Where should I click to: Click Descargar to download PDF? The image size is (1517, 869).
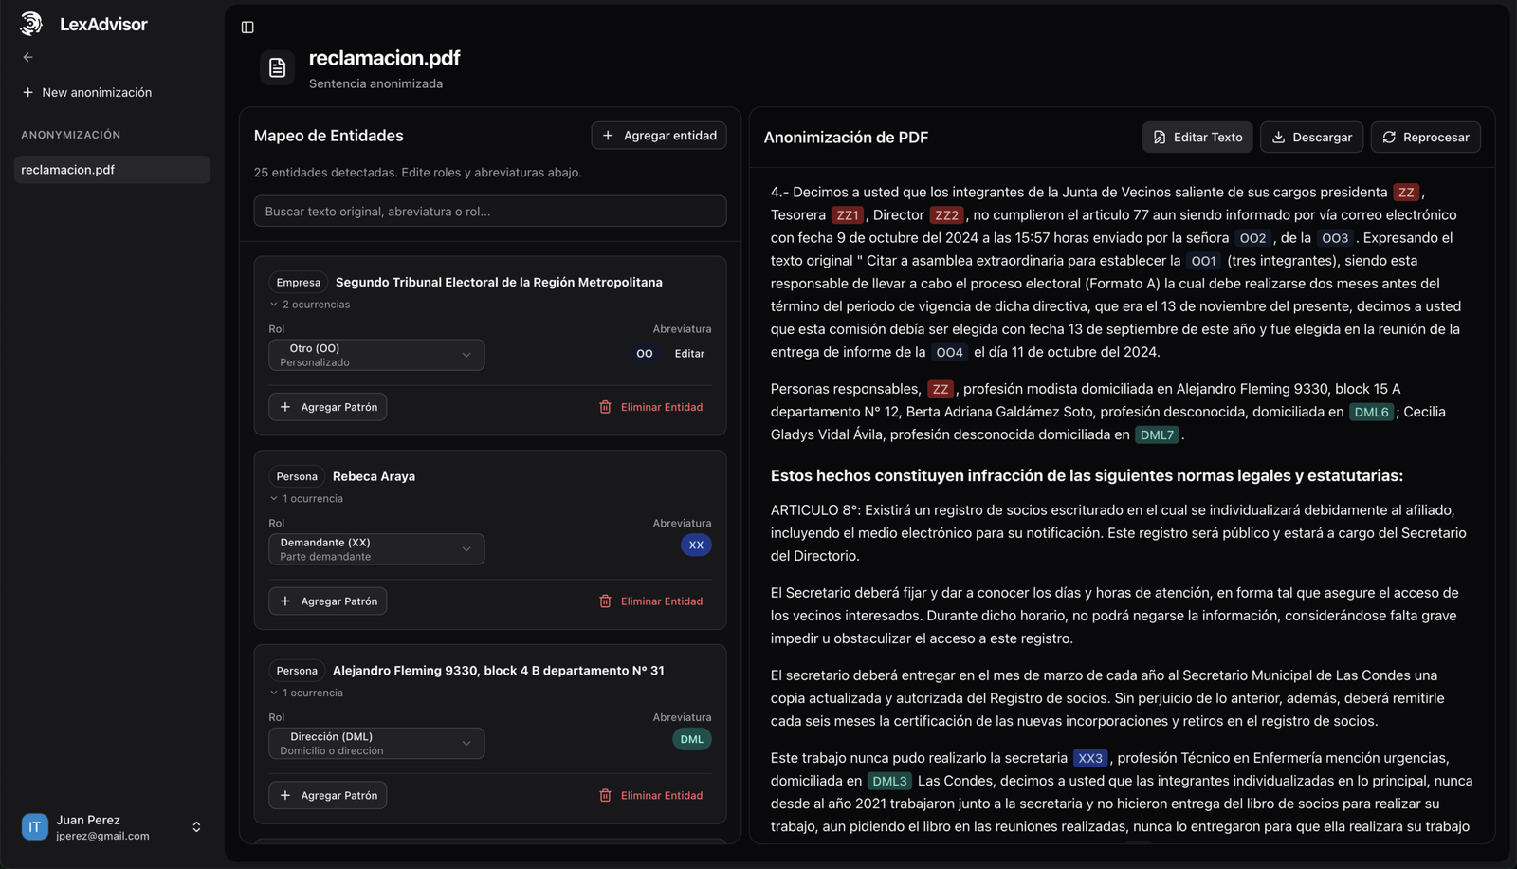1312,138
